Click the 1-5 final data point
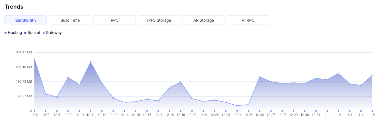The image size is (389, 126). (x=372, y=75)
